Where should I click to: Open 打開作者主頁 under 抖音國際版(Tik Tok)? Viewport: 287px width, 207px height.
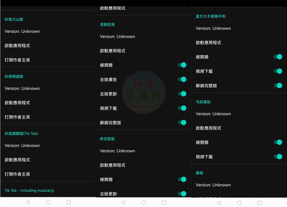point(17,174)
